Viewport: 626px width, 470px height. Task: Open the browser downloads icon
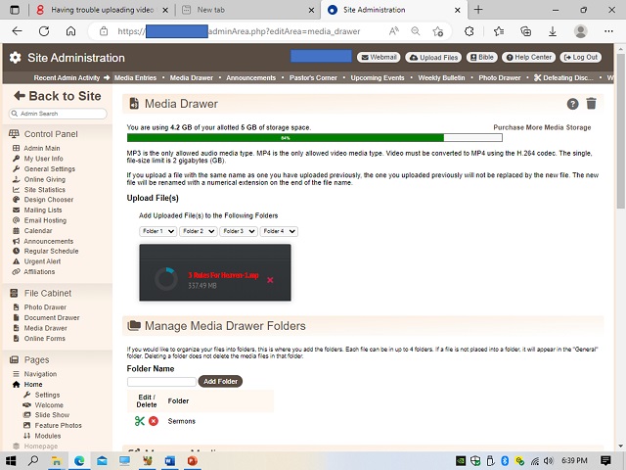click(553, 31)
